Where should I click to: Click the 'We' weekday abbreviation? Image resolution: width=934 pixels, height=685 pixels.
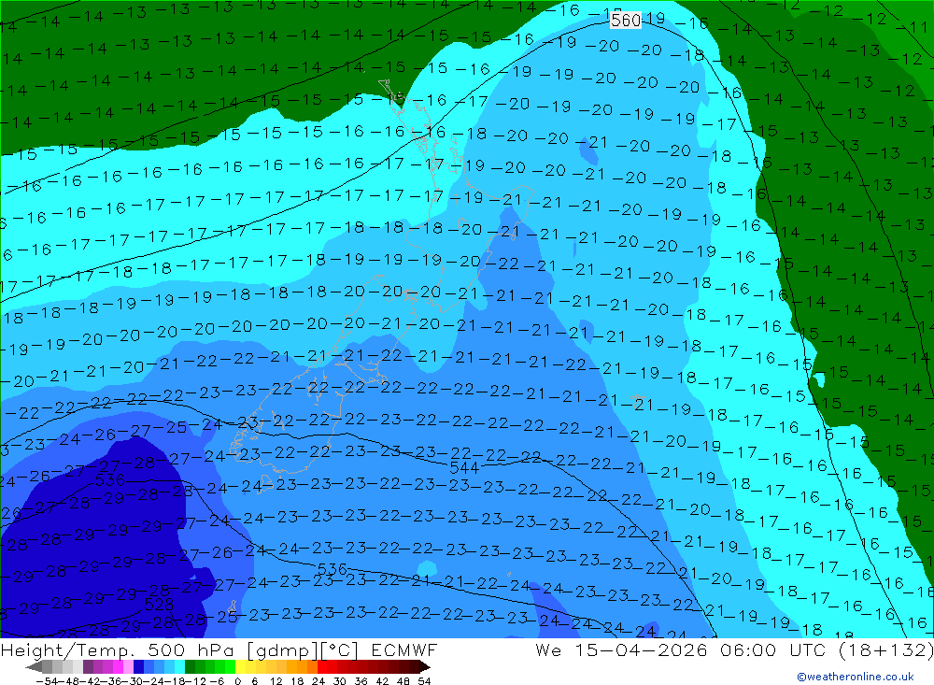tap(548, 649)
